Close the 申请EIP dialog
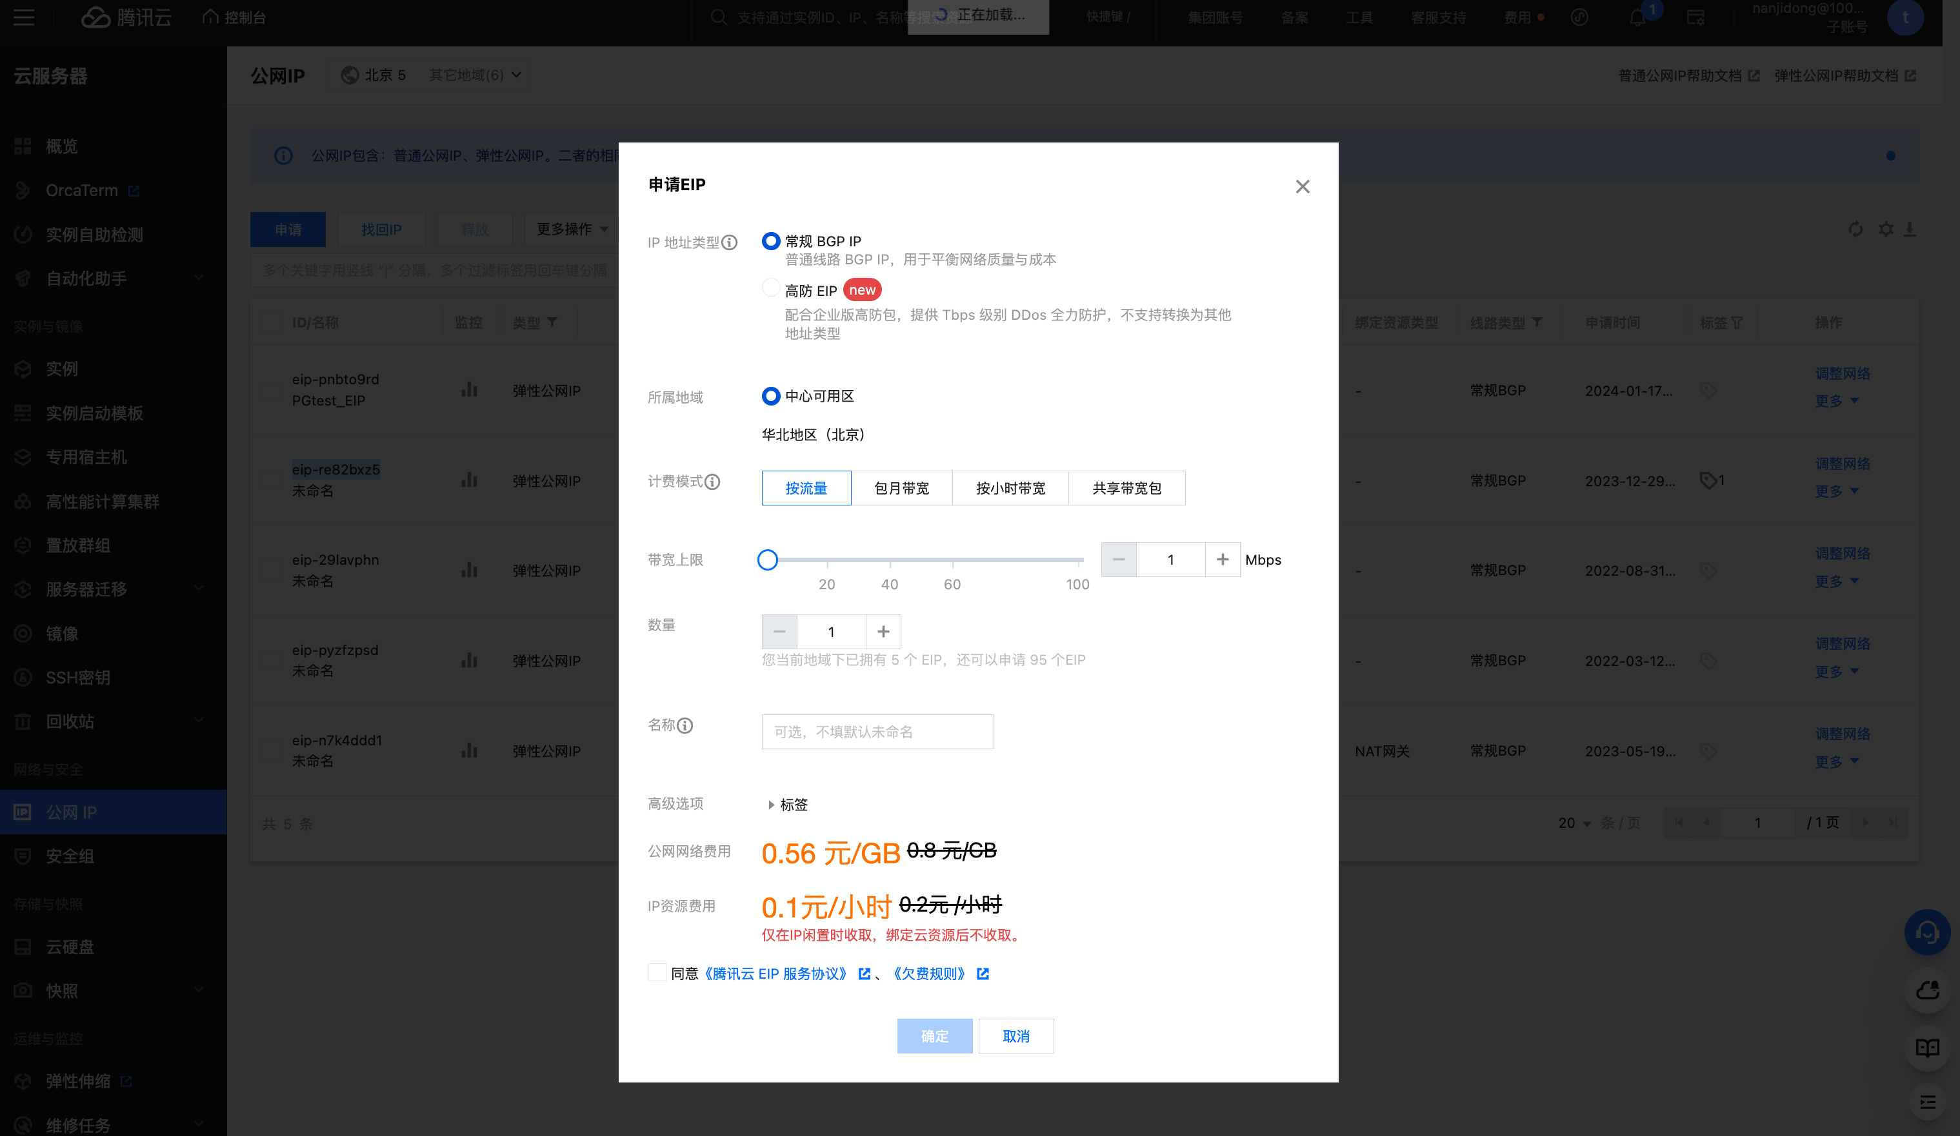The height and width of the screenshot is (1136, 1960). 1302,186
